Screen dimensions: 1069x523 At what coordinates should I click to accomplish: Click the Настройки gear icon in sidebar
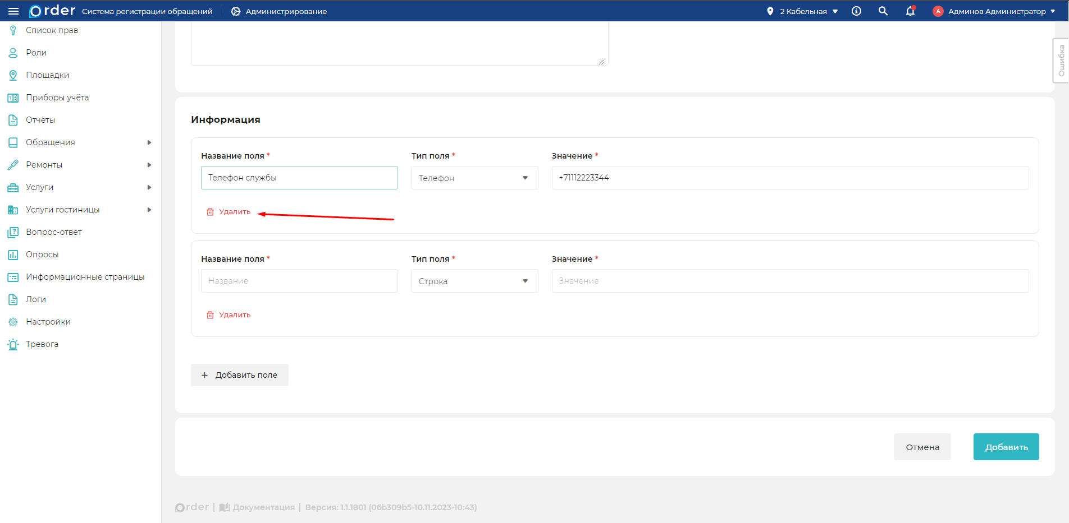(13, 322)
